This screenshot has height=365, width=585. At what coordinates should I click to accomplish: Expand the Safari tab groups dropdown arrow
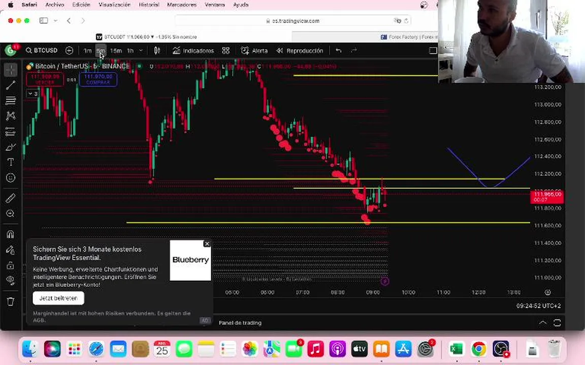tap(55, 20)
